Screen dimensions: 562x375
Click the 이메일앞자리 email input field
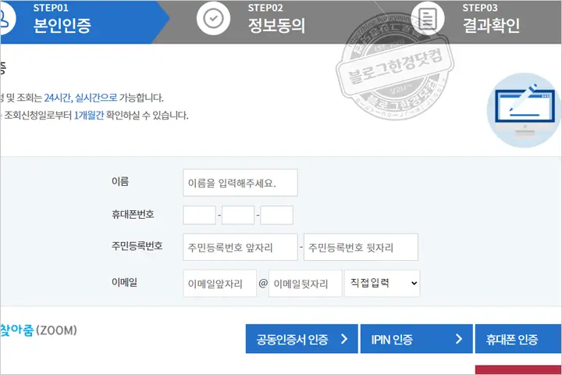coord(219,284)
